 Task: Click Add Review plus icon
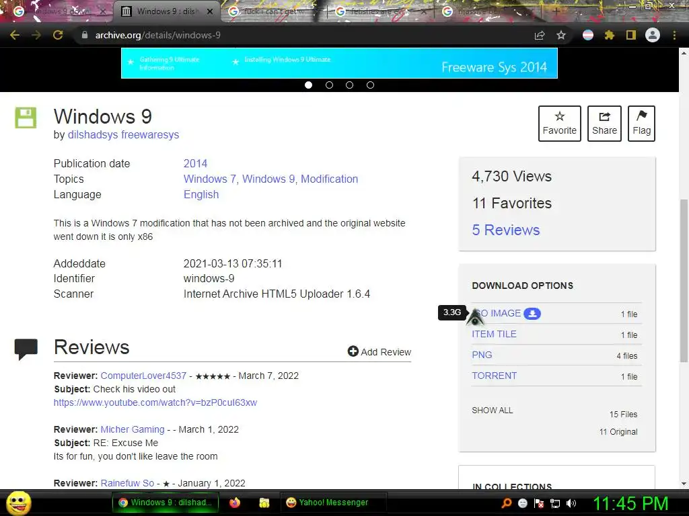tap(353, 351)
